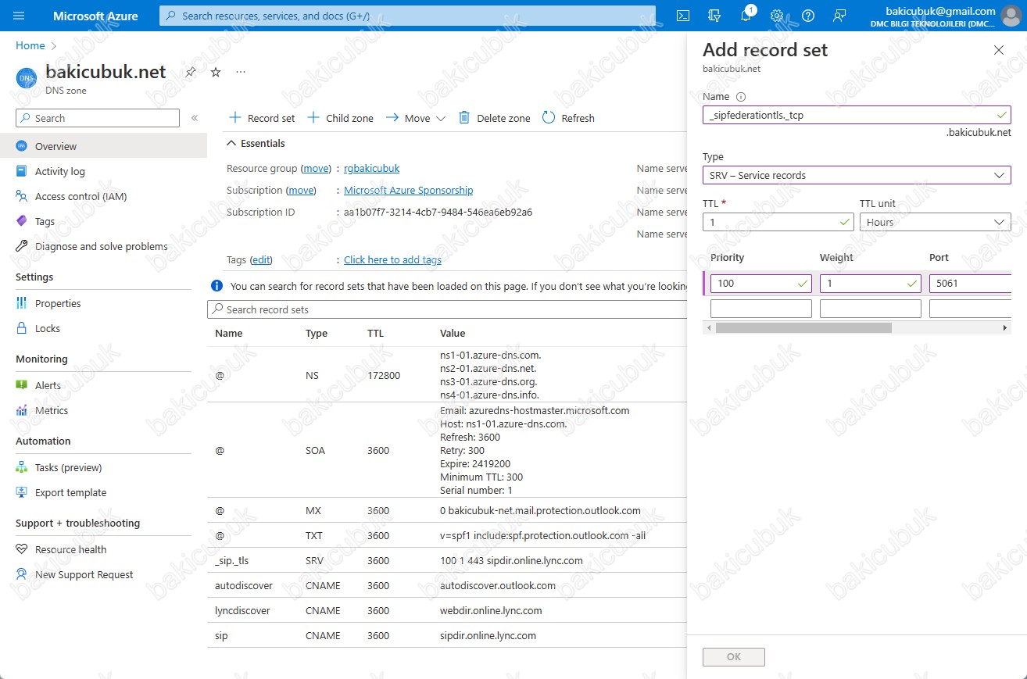Click the TTL value input

(x=778, y=222)
